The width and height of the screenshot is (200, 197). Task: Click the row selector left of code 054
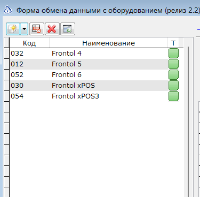coord(6,96)
